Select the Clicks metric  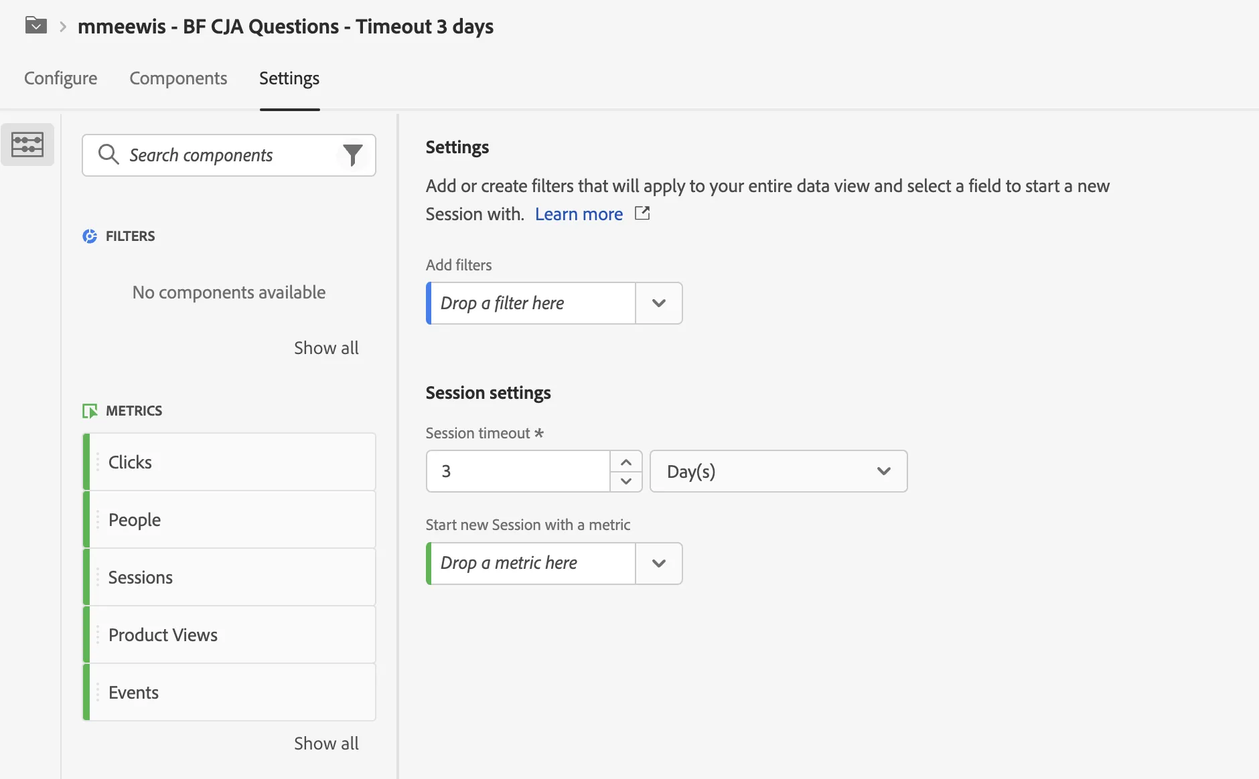coord(229,462)
